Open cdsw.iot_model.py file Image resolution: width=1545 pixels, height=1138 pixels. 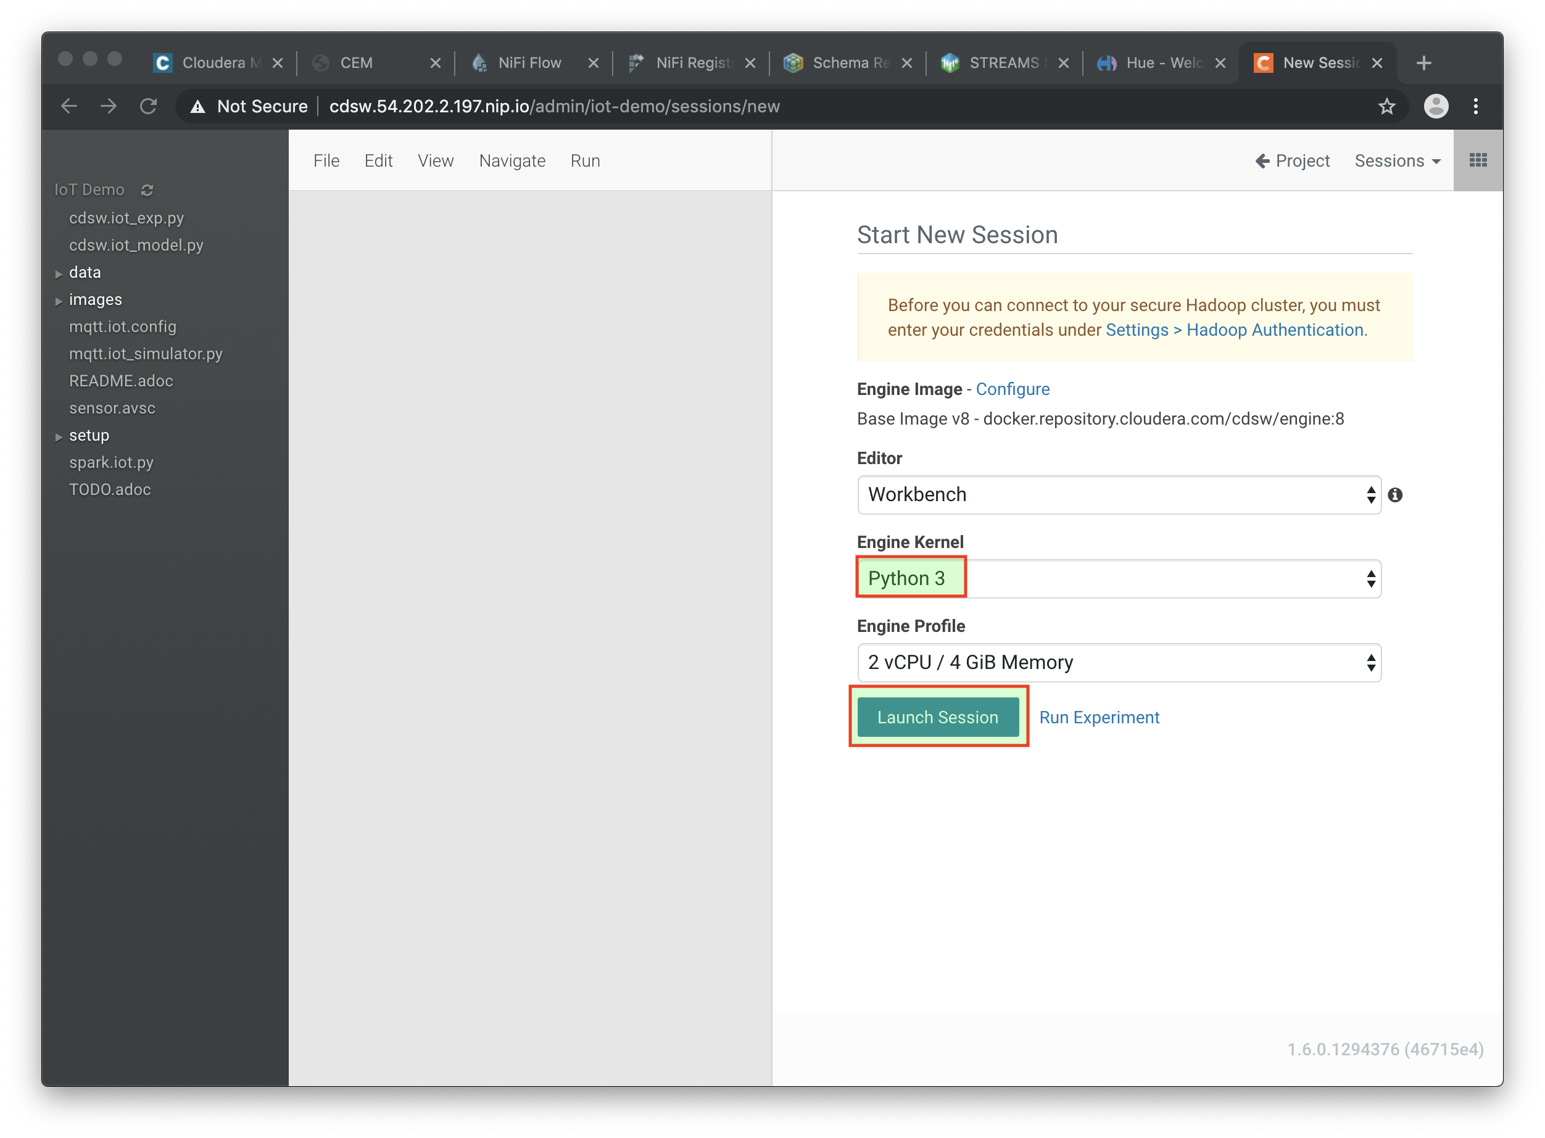pos(136,245)
